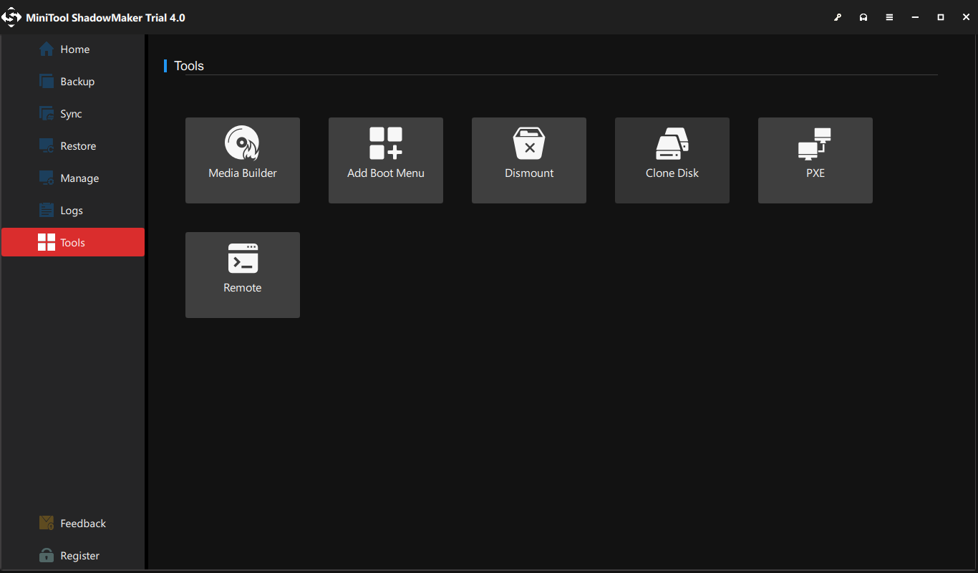Navigate to the Restore page
Image resolution: width=978 pixels, height=573 pixels.
(x=73, y=146)
